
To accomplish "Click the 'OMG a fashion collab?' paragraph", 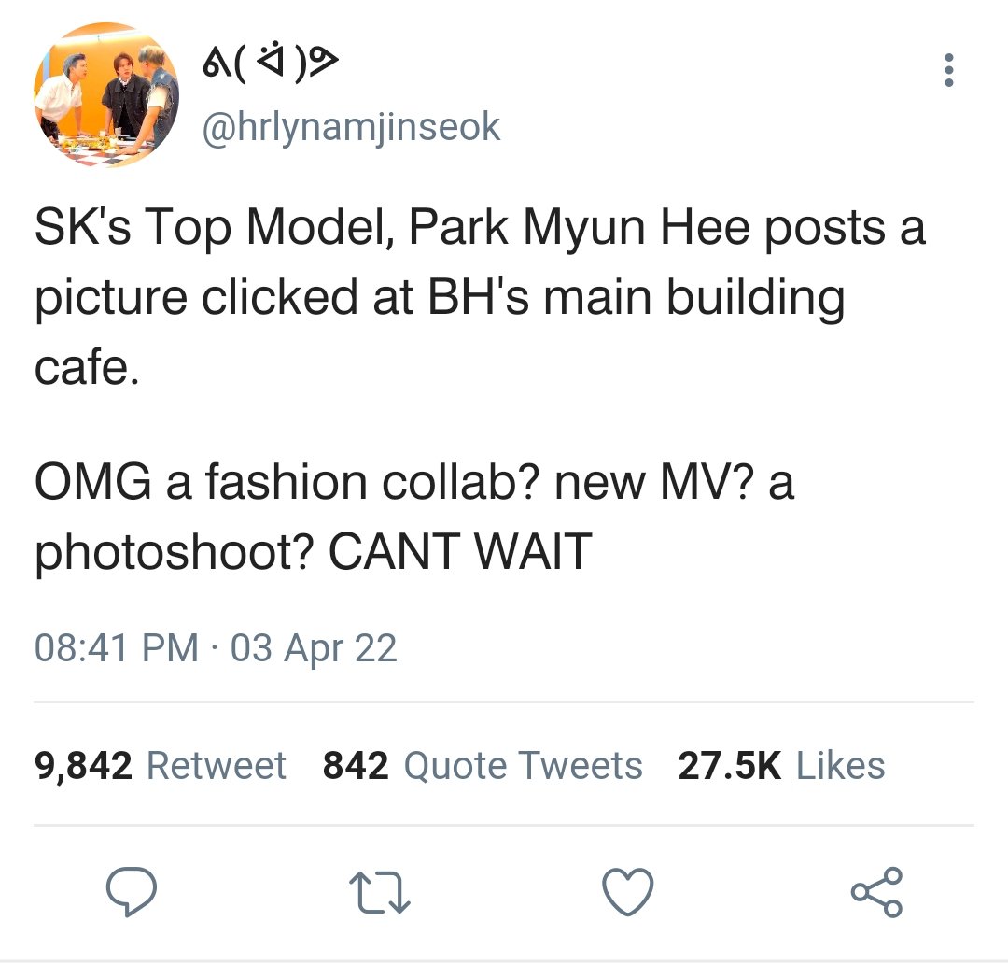I will click(x=414, y=517).
